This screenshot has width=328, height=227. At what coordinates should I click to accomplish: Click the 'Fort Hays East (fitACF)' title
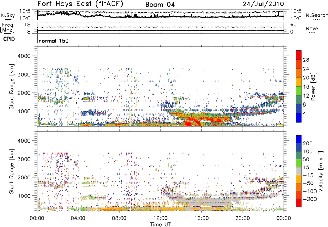tap(80, 4)
